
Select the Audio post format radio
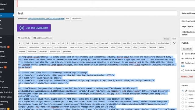183,99
